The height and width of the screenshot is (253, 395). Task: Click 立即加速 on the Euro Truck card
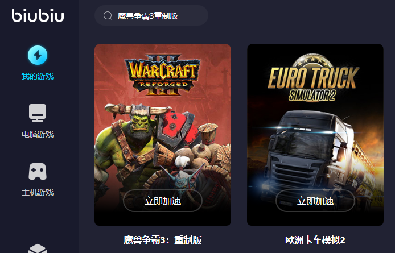coord(315,201)
